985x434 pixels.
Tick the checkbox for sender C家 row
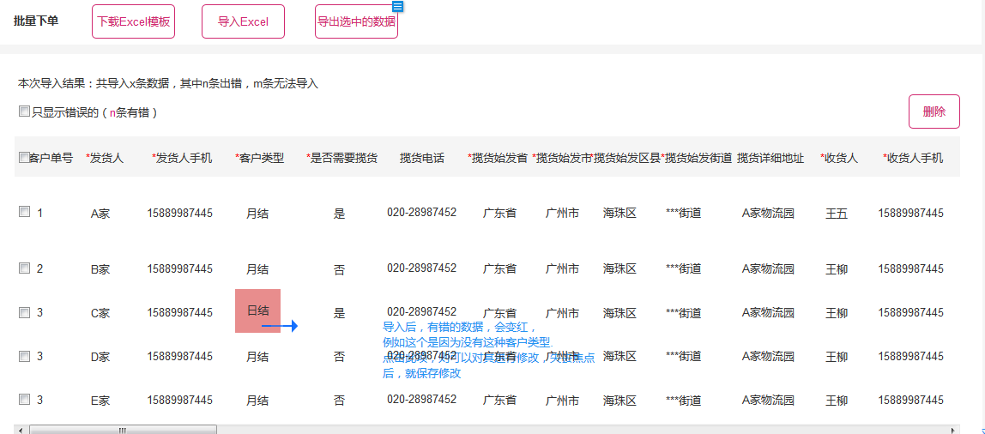(x=24, y=312)
